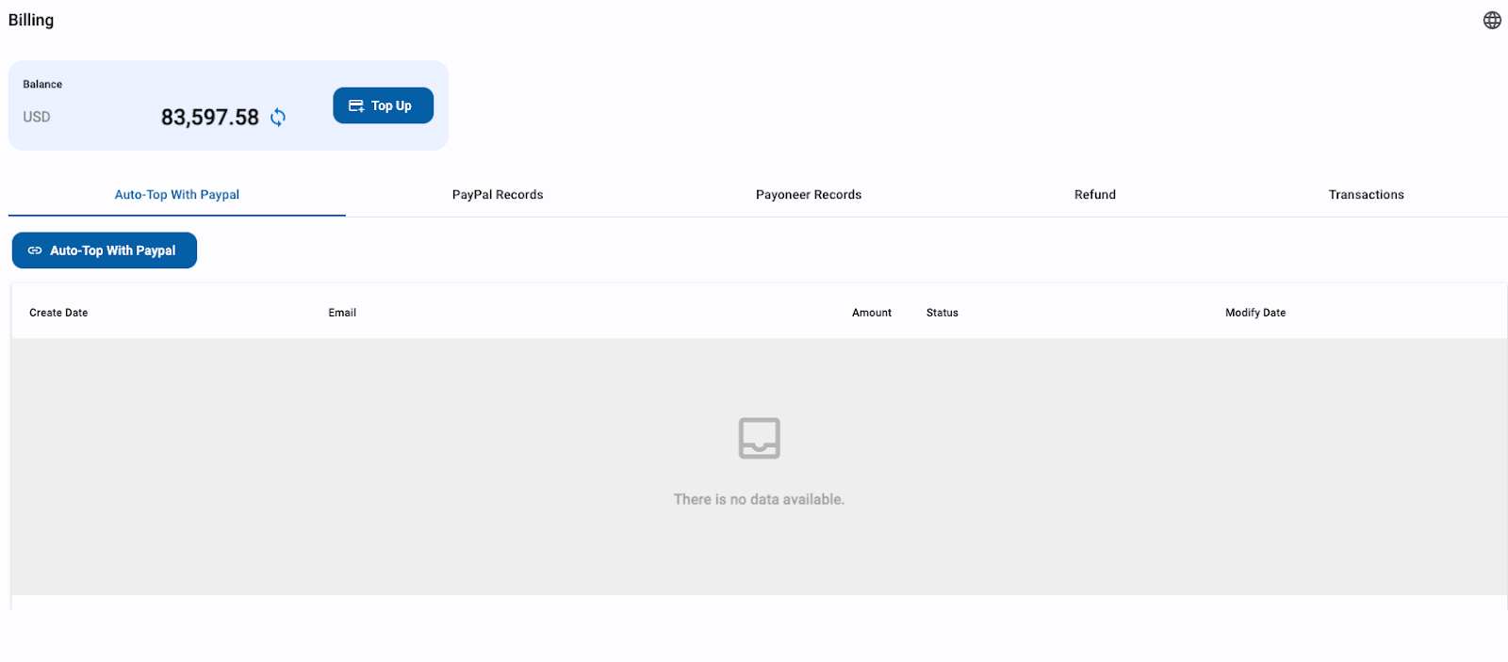Viewport: 1508px width, 662px height.
Task: Click the Create Date column header
Action: pyautogui.click(x=58, y=313)
